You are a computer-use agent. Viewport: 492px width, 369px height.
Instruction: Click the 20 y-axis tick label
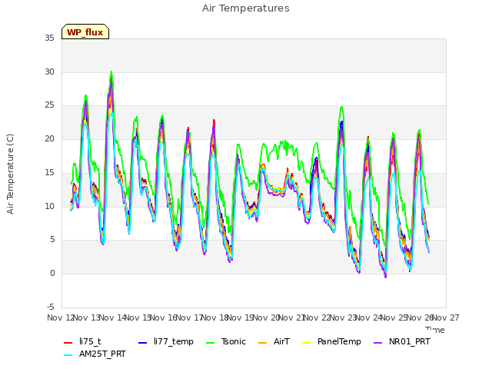49,138
